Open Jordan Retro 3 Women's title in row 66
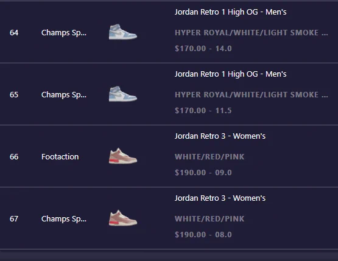The image size is (338, 261). (220, 136)
